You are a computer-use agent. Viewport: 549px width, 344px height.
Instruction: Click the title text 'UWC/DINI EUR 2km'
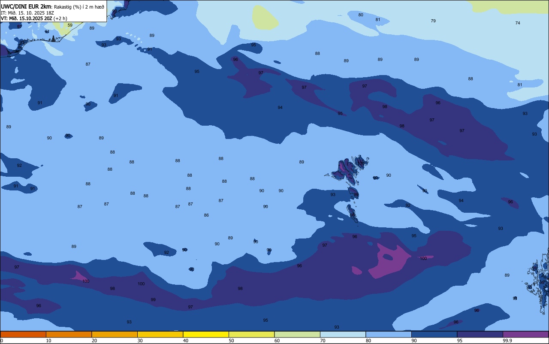(26, 6)
